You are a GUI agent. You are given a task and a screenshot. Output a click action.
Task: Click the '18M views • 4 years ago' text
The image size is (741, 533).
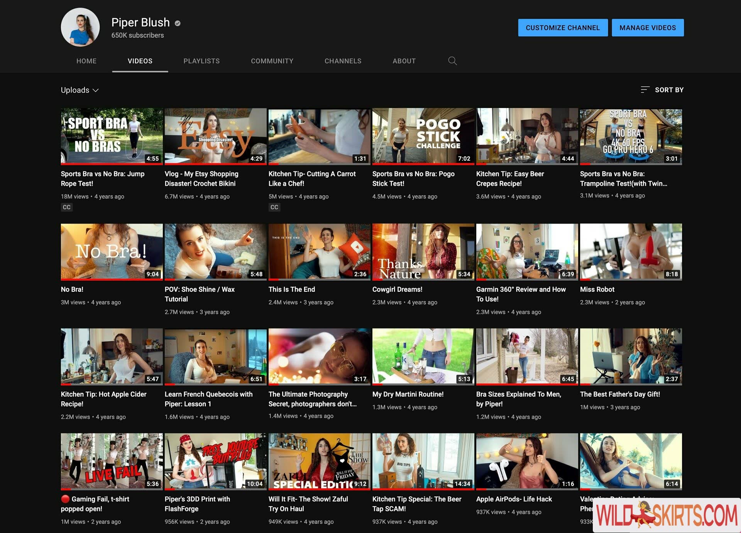(x=92, y=196)
